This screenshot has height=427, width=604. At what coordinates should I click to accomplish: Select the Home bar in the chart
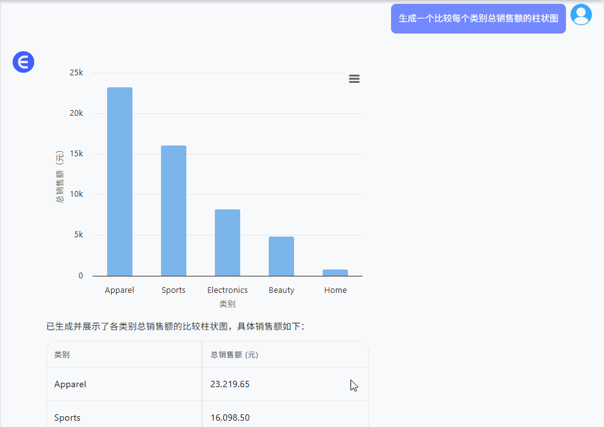pyautogui.click(x=335, y=273)
